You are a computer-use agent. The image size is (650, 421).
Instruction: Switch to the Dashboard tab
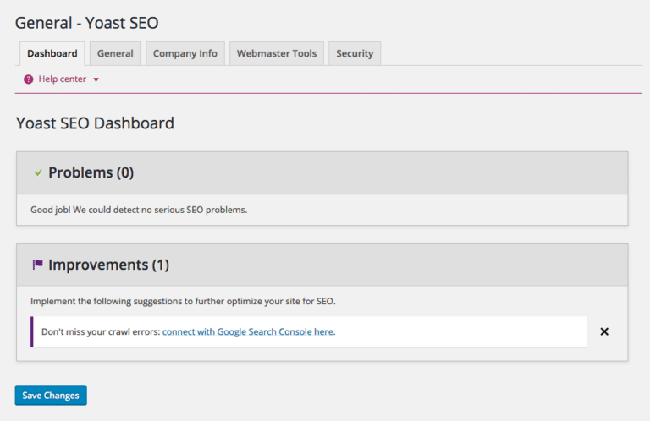[52, 53]
